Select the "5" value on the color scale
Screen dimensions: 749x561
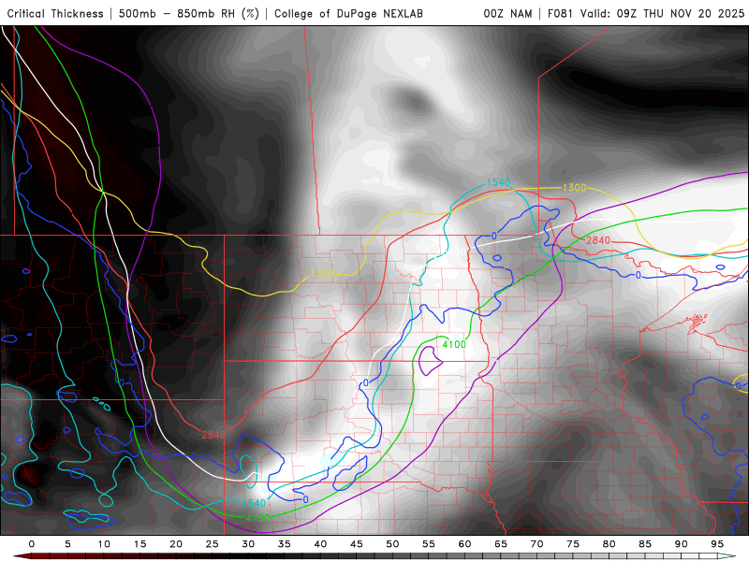(67, 544)
